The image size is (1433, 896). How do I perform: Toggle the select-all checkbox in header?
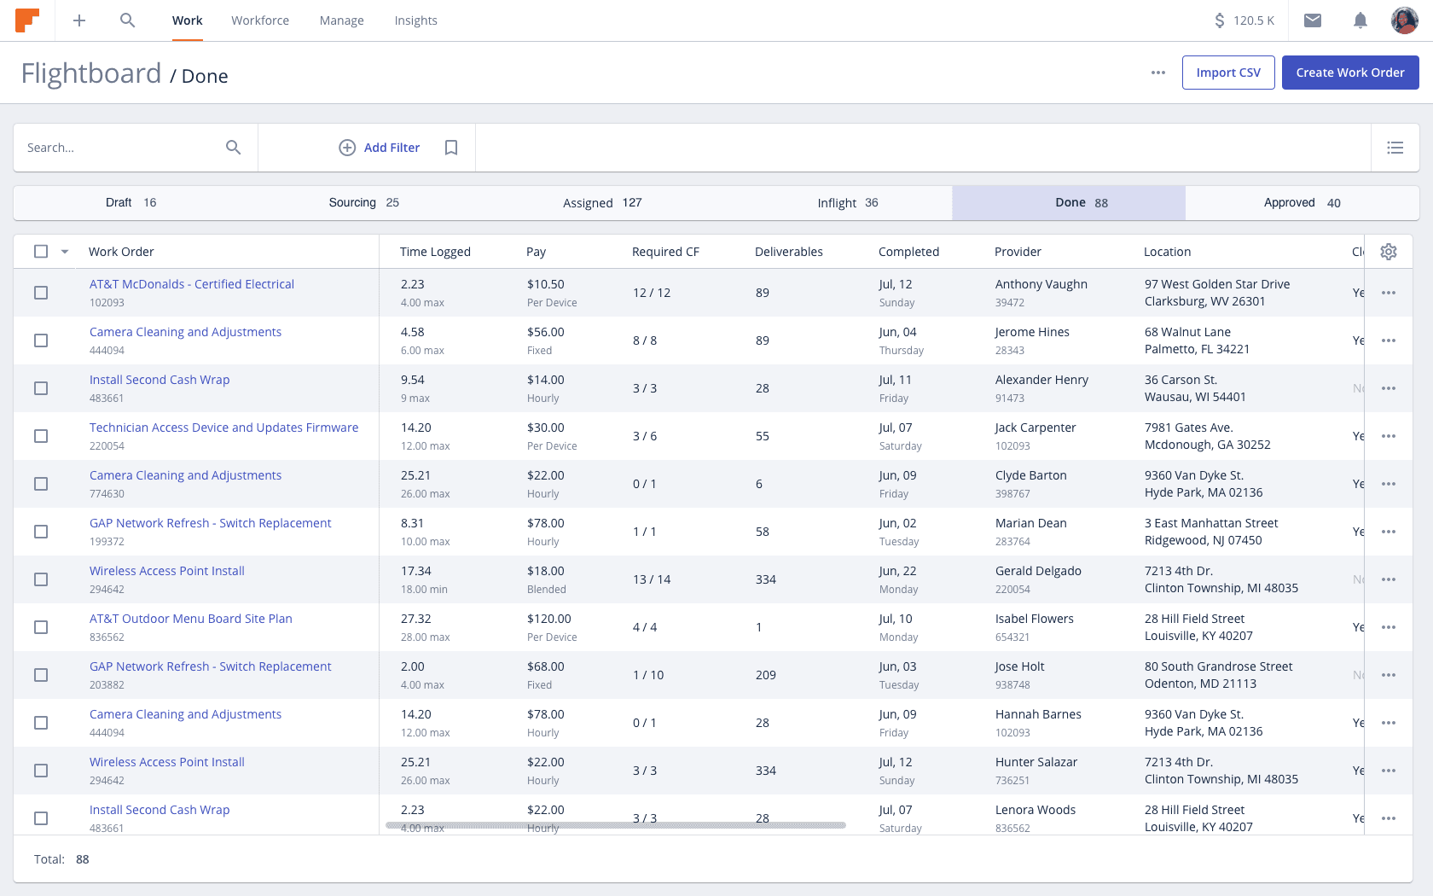tap(41, 252)
